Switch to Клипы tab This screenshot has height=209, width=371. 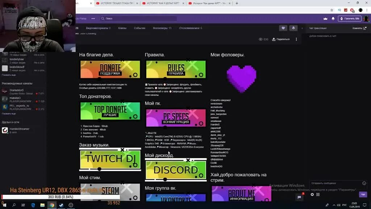[122, 28]
